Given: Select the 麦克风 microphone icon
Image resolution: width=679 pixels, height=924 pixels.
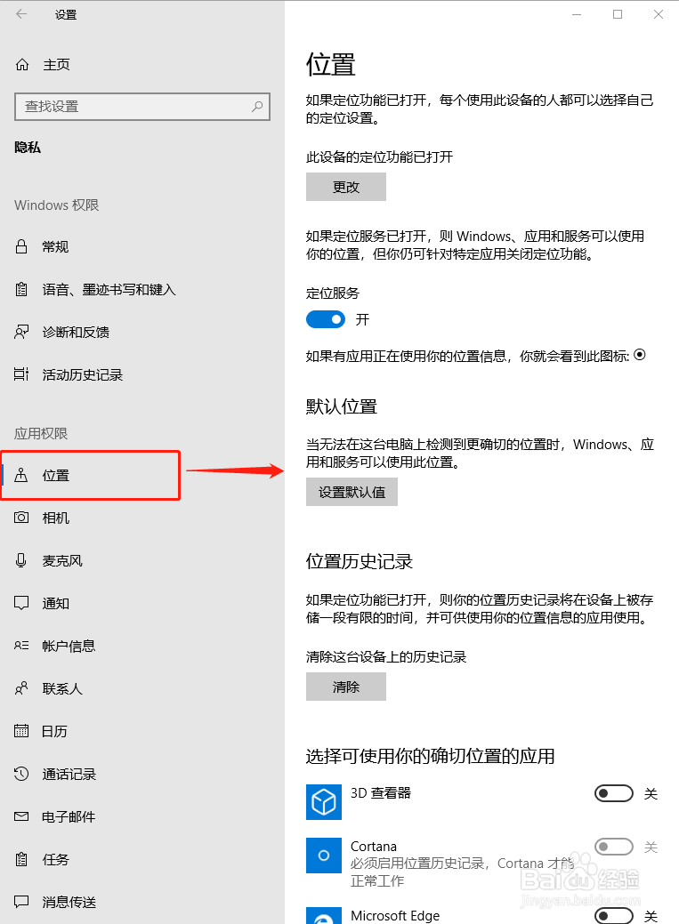Looking at the screenshot, I should (x=21, y=559).
